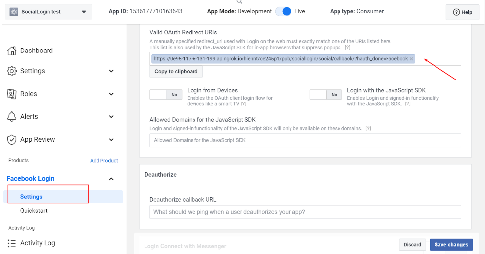Collapse the Facebook Login product section

click(x=111, y=179)
